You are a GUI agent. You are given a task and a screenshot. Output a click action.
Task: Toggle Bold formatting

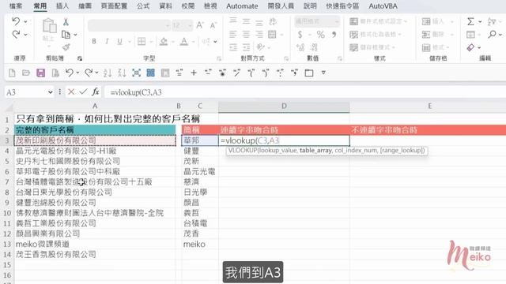coord(94,41)
